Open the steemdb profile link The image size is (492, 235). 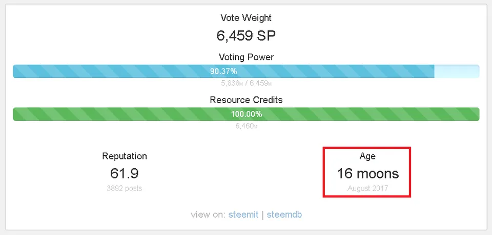[x=284, y=215]
